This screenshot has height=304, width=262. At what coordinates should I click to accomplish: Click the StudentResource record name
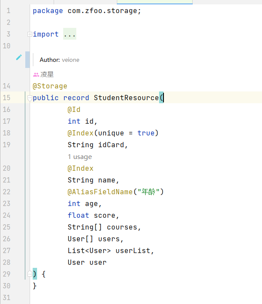[x=126, y=98]
